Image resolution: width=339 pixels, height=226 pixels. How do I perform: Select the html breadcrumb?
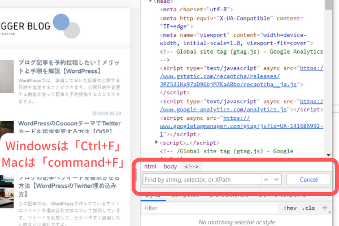[x=150, y=167]
